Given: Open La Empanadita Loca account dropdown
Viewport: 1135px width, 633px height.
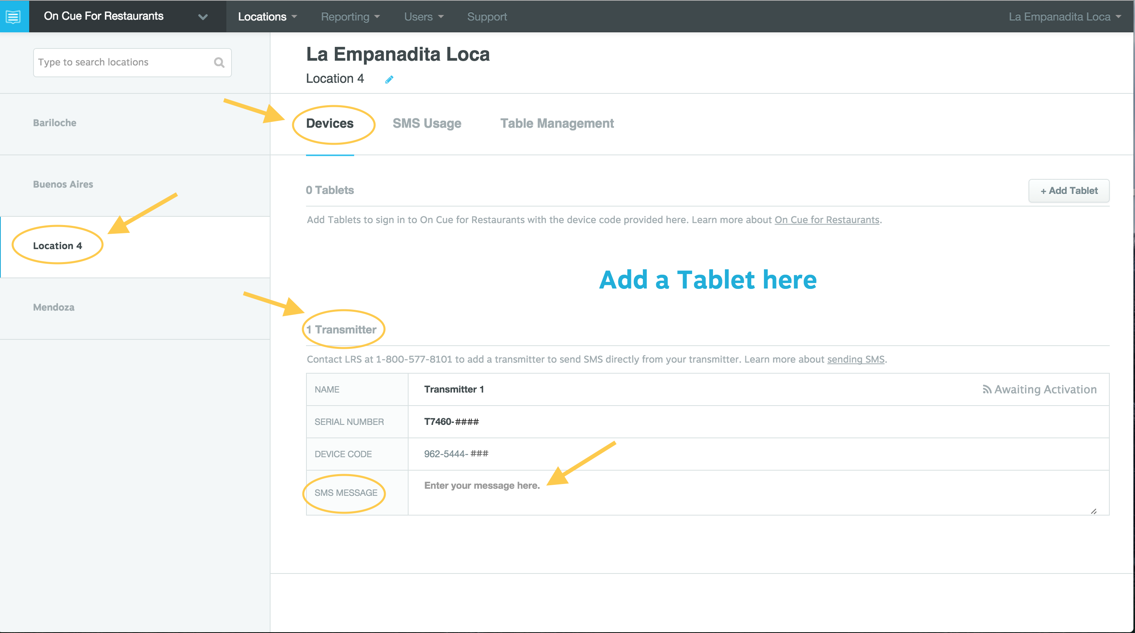Looking at the screenshot, I should (1065, 17).
